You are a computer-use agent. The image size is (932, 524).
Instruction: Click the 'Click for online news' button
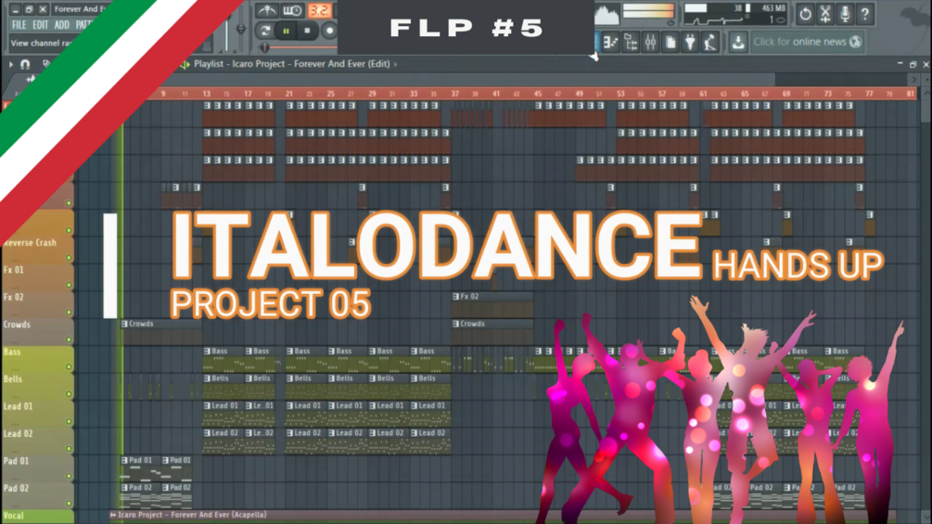(807, 42)
